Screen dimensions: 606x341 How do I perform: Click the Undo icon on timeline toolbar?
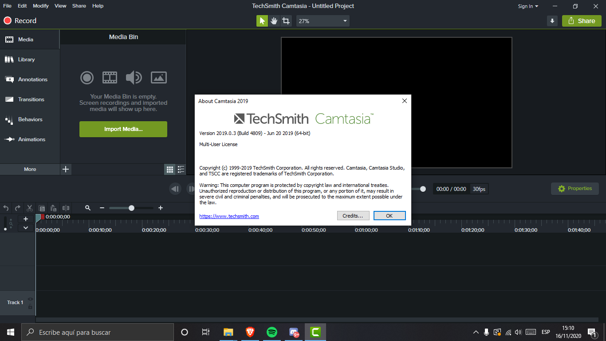pyautogui.click(x=6, y=208)
